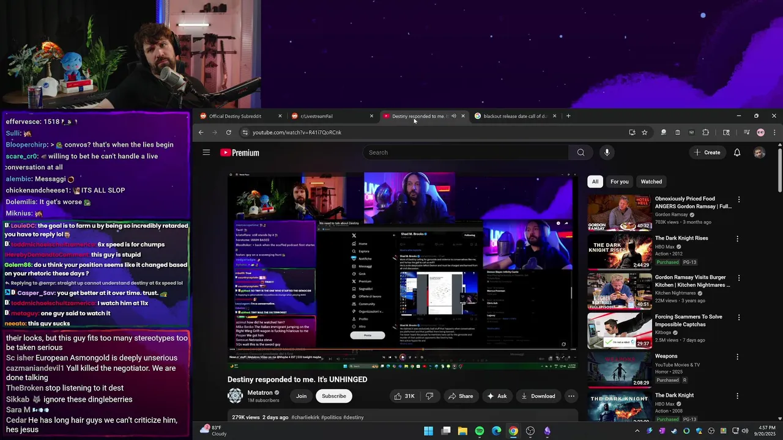This screenshot has height=440, width=783.
Task: Open a new Chrome tab
Action: (568, 116)
